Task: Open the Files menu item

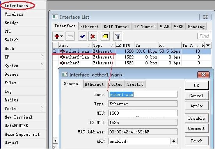Action: [x=10, y=83]
